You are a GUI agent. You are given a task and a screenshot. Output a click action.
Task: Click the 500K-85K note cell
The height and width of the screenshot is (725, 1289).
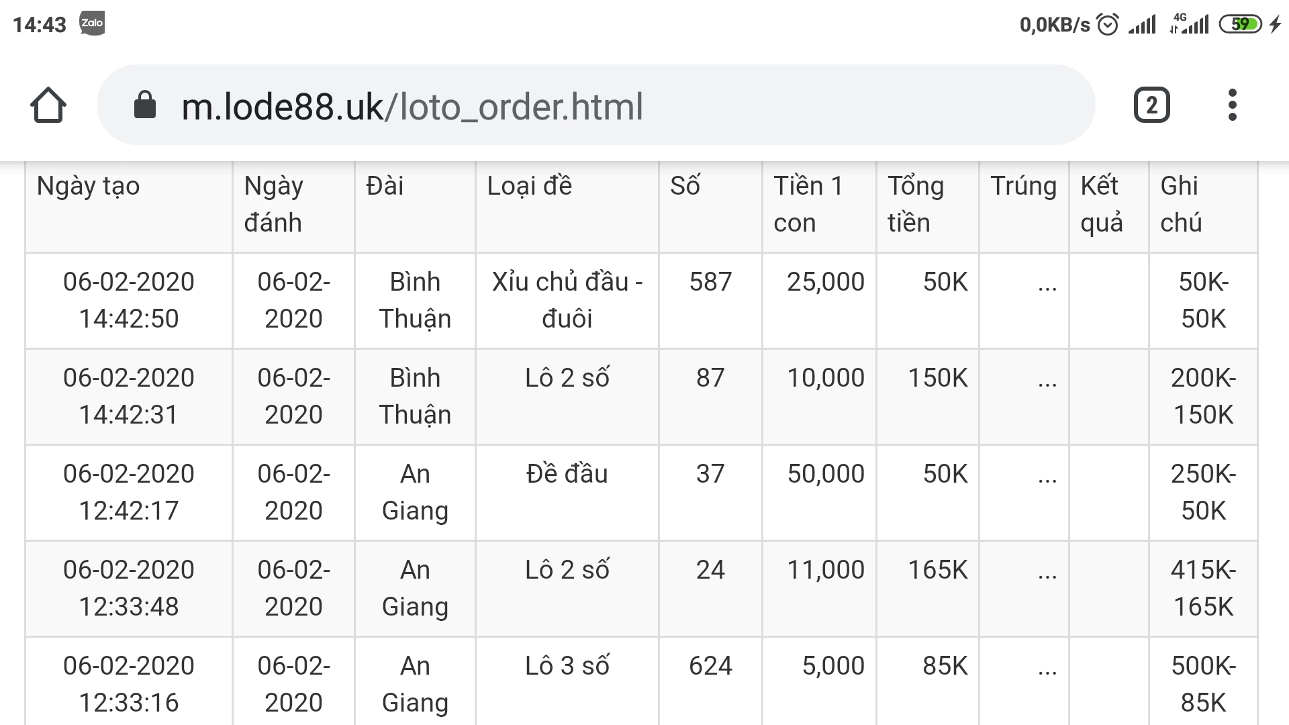[x=1203, y=684]
